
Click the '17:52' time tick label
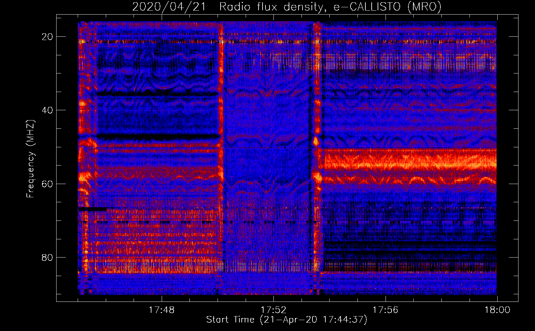(x=273, y=310)
